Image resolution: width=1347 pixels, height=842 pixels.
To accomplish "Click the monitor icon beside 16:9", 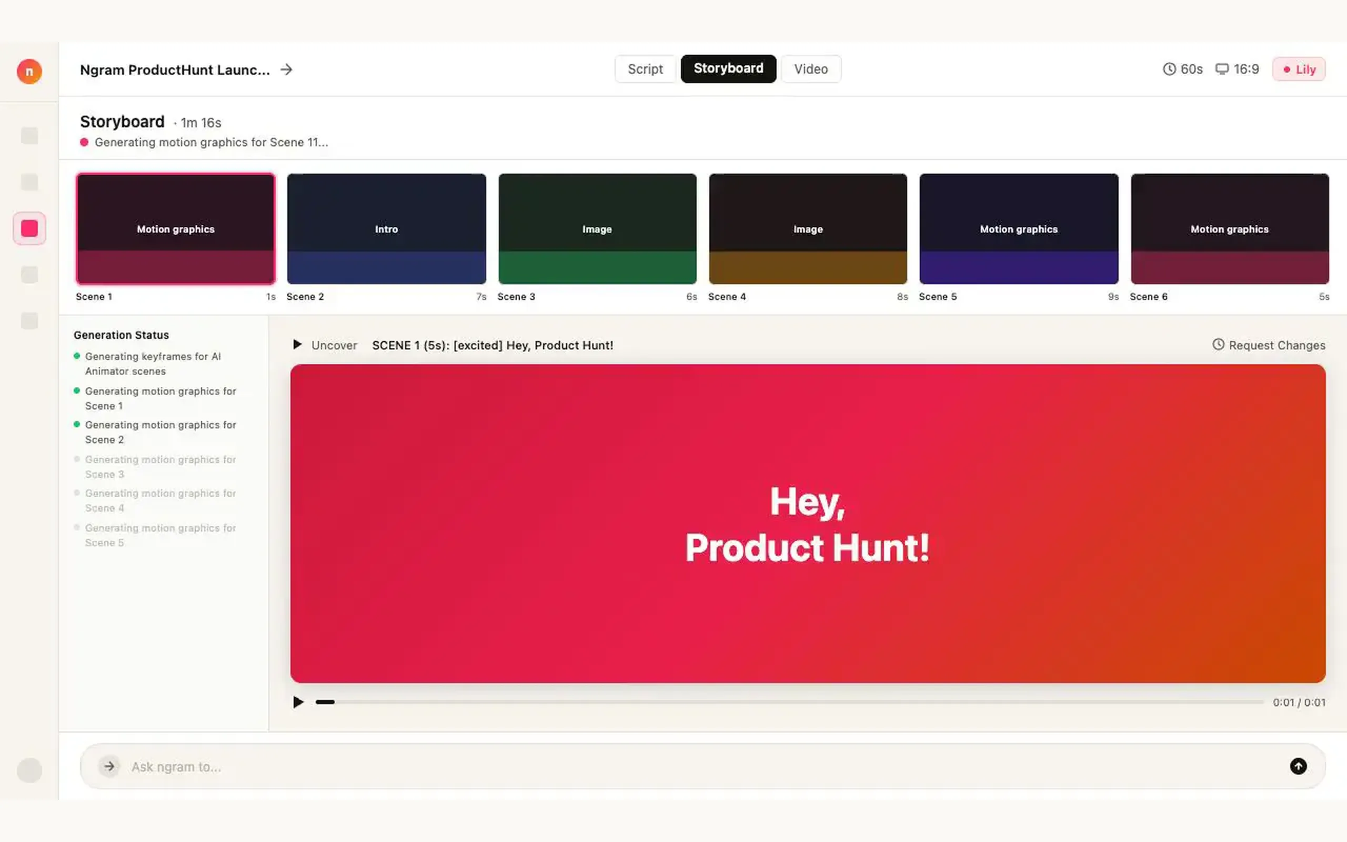I will [x=1222, y=69].
